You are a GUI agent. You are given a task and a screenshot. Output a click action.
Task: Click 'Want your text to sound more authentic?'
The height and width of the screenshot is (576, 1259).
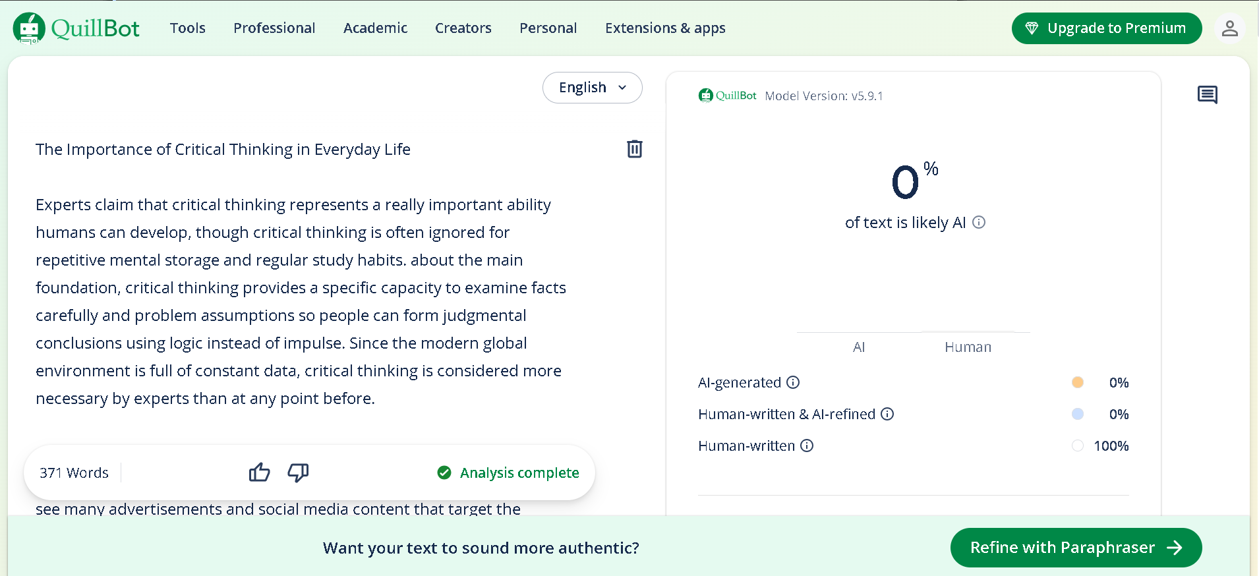coord(481,548)
